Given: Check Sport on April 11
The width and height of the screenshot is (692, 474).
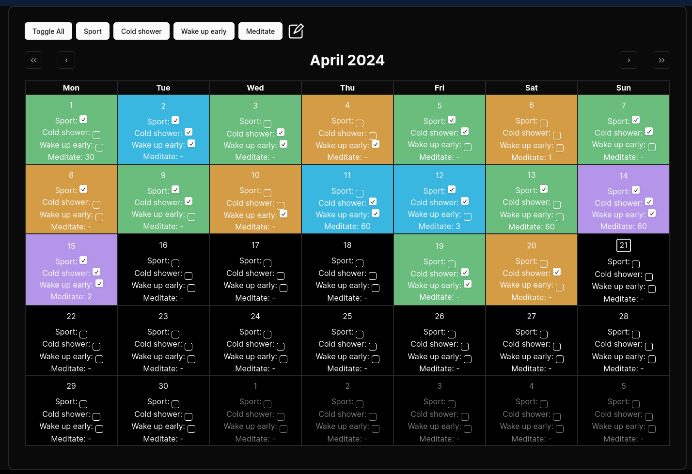Looking at the screenshot, I should coord(360,194).
